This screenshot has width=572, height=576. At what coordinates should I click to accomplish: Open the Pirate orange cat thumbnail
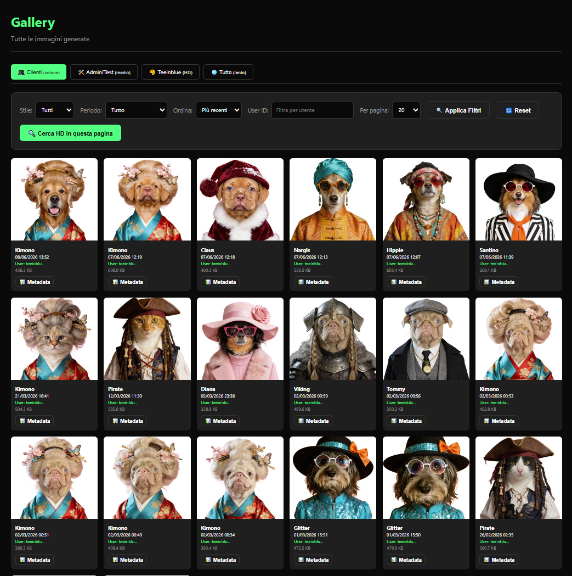coord(147,339)
